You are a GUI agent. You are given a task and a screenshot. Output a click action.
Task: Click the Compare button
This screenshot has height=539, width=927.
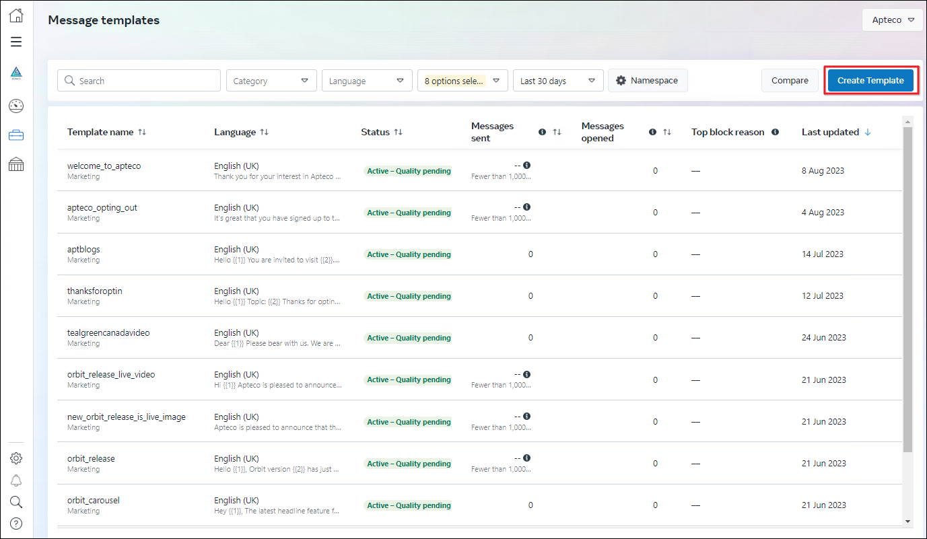point(790,81)
